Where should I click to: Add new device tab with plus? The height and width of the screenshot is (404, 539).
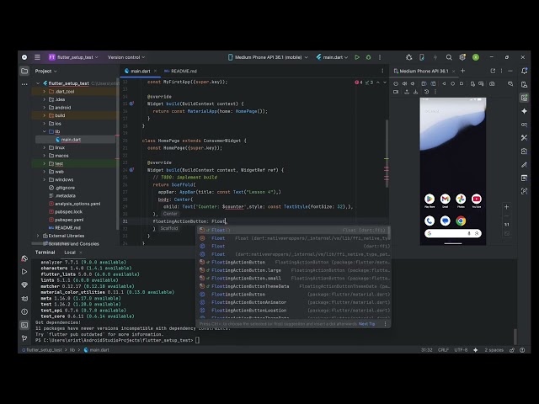coord(462,71)
